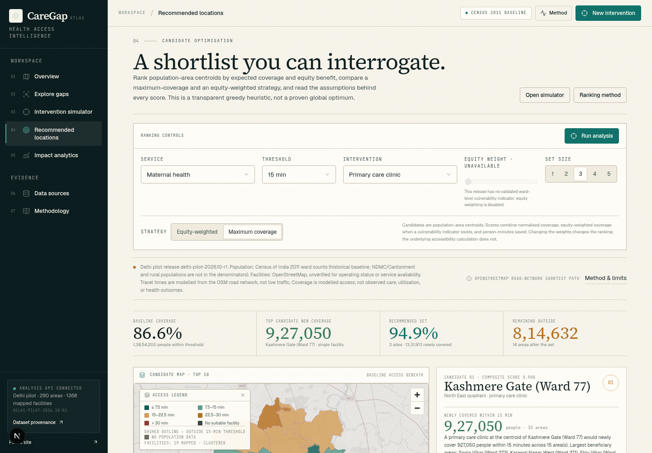
Task: Set the set size to 1
Action: click(552, 174)
